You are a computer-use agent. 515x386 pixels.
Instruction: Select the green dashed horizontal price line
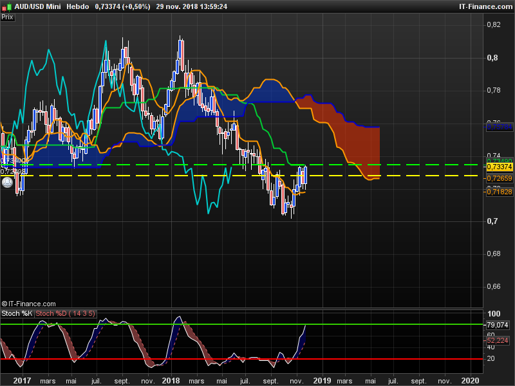[239, 165]
